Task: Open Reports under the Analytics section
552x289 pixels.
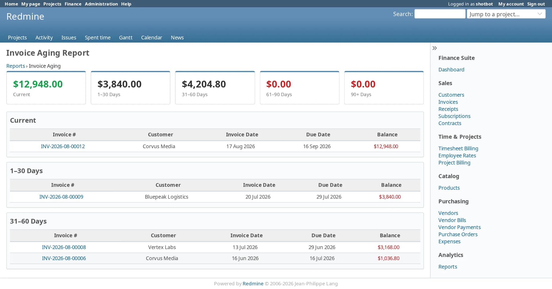Action: click(448, 267)
